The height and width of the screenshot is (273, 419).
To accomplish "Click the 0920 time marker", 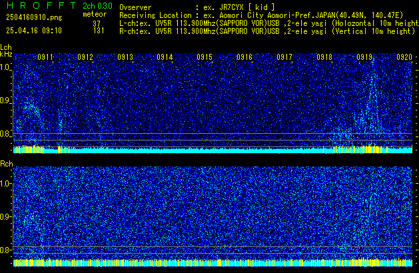I will click(404, 57).
